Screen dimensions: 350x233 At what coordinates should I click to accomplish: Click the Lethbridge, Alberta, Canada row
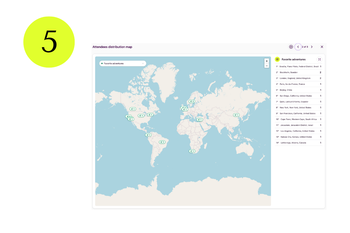(299, 143)
